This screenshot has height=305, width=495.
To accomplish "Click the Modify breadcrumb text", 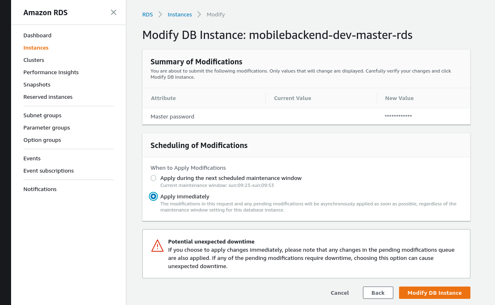I will 216,14.
